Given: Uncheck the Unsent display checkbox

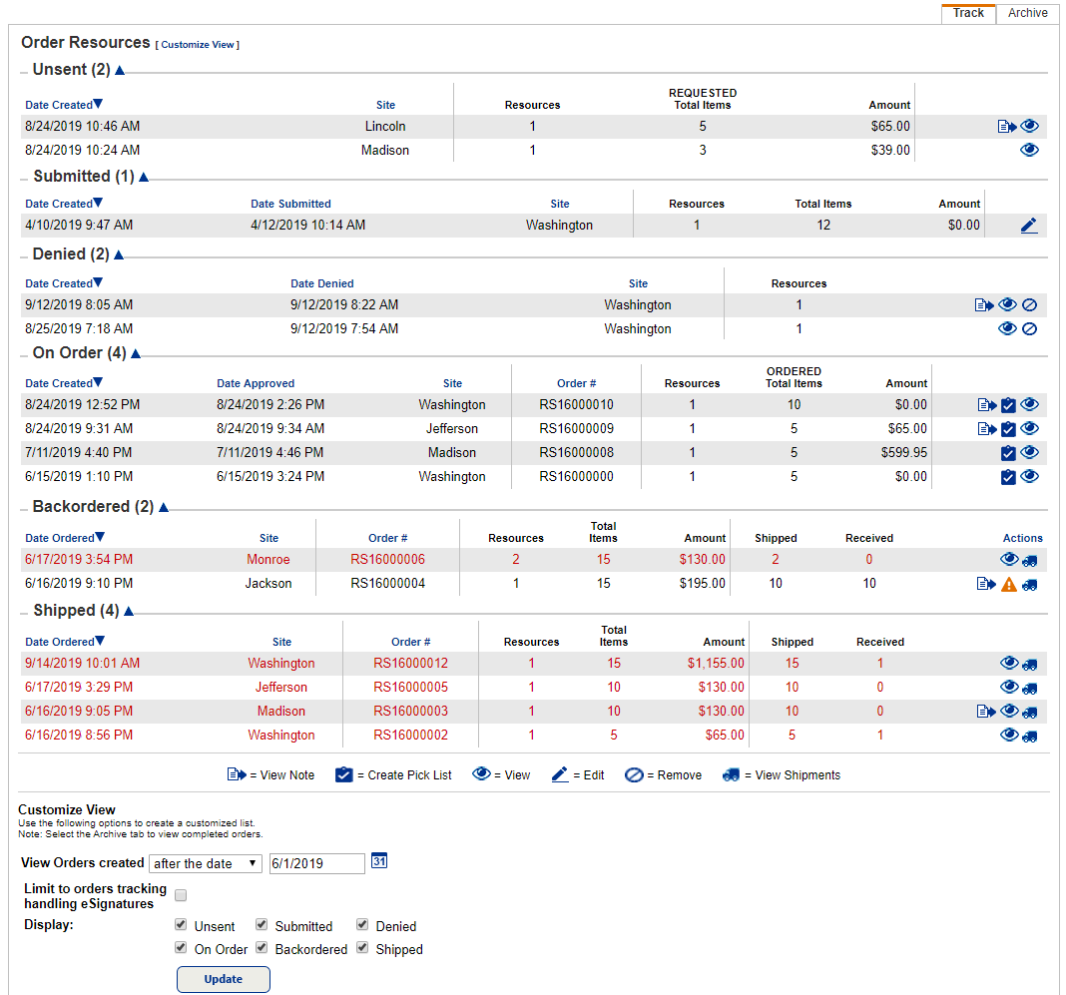Looking at the screenshot, I should click(x=181, y=925).
